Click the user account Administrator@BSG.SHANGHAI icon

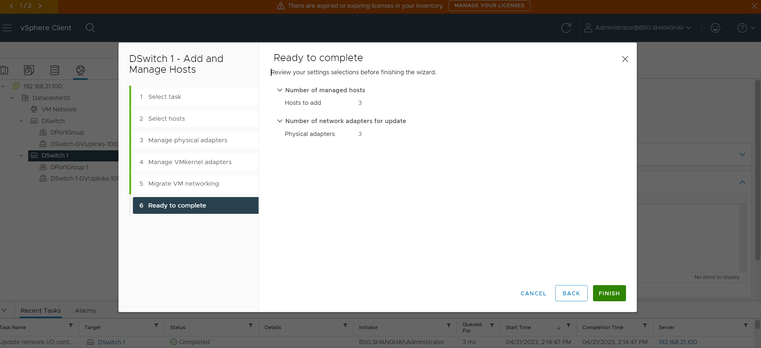click(x=588, y=27)
